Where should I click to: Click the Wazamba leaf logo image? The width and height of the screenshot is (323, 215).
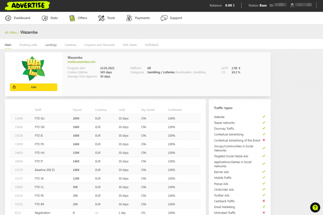click(33, 68)
